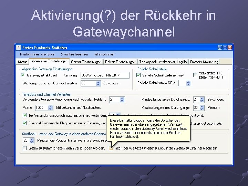Image resolution: width=248 pixels, height=186 pixels.
Task: Toggle the Gateway ist aktiviert checkbox
Action: click(23, 75)
